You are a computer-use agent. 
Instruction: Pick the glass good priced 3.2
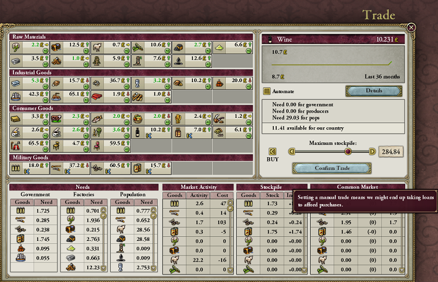click(137, 81)
